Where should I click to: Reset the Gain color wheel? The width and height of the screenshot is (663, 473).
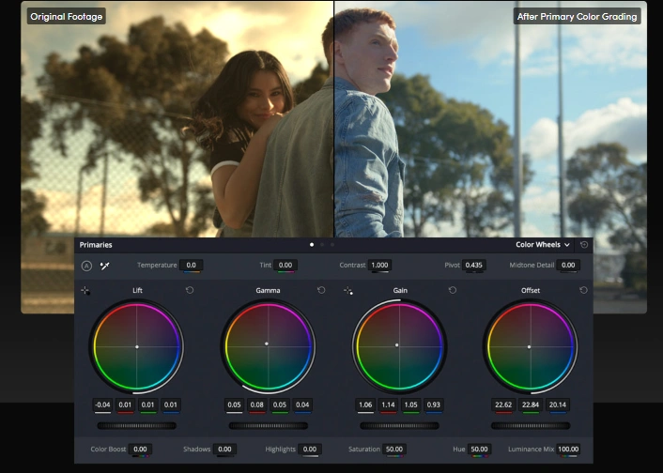[453, 290]
